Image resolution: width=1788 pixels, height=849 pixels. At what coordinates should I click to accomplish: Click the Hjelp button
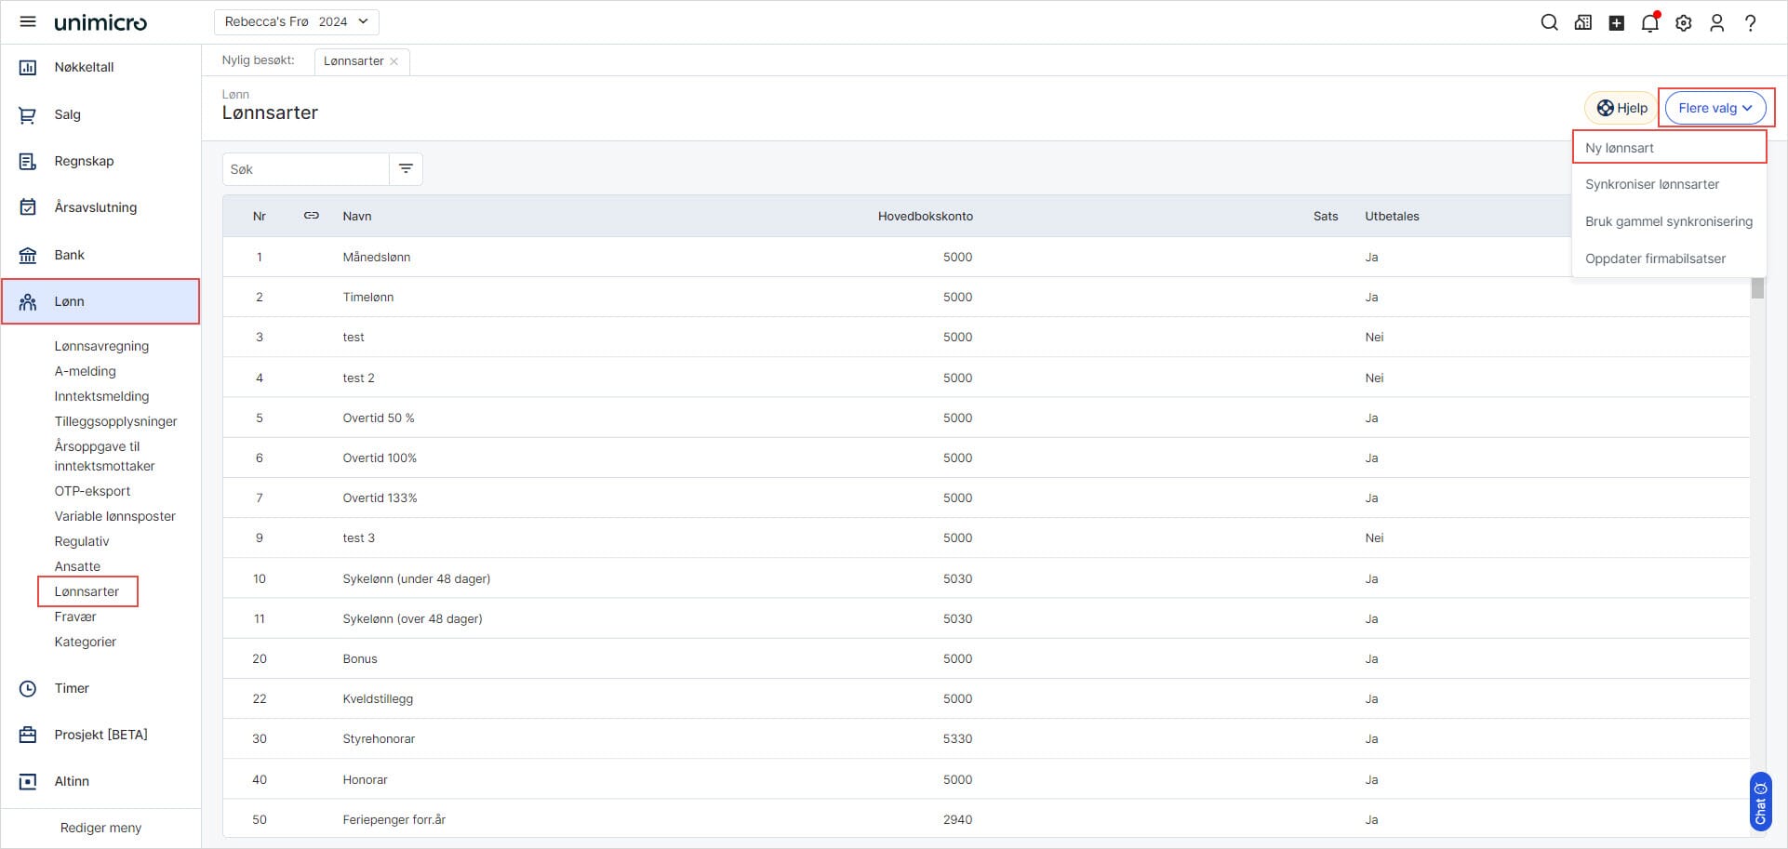coord(1621,108)
